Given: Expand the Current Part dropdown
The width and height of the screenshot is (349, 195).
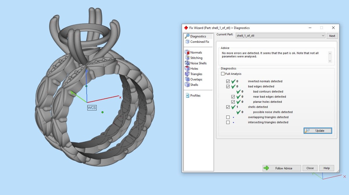Looking at the screenshot, I should click(x=323, y=36).
